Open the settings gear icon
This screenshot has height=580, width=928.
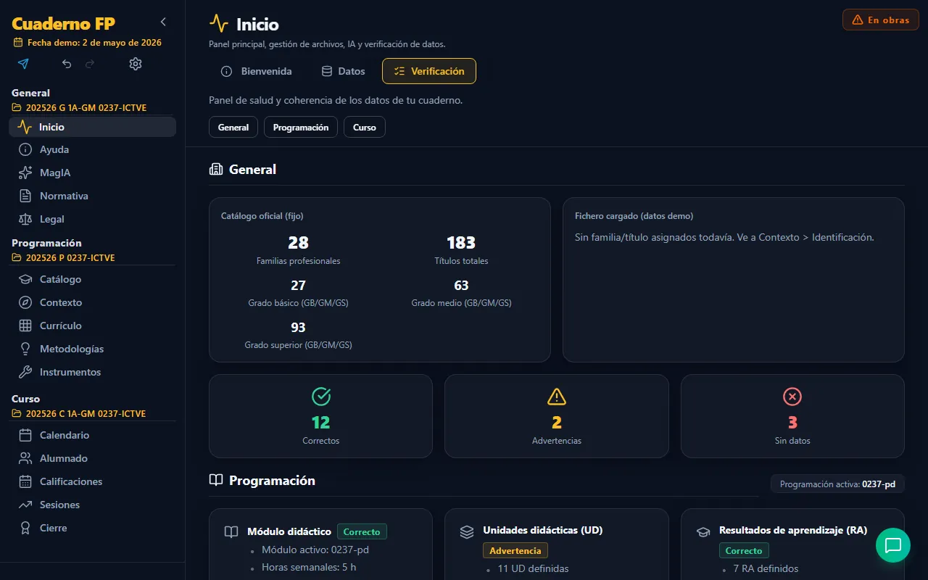point(136,64)
